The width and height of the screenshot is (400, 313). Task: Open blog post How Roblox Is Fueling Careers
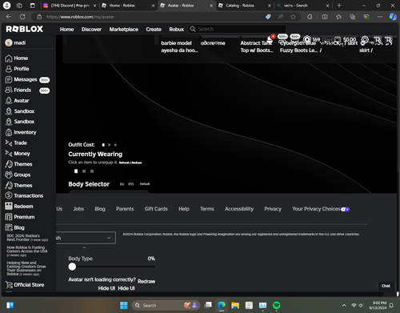coord(27,251)
